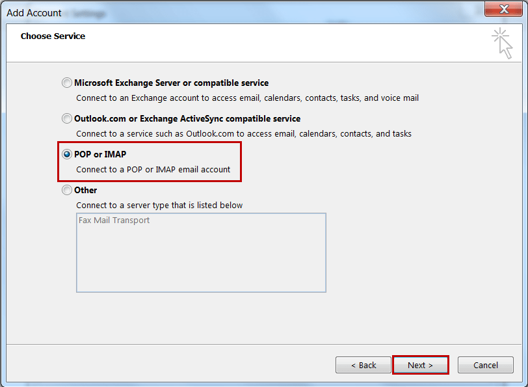Select the POP or IMAP radio button
The height and width of the screenshot is (387, 528).
pyautogui.click(x=67, y=154)
